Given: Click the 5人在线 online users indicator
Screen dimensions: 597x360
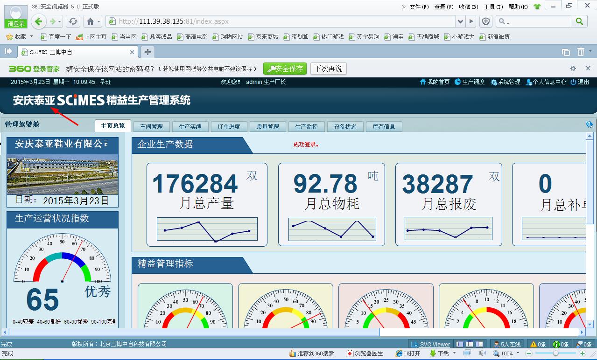Looking at the screenshot, I should (x=507, y=344).
